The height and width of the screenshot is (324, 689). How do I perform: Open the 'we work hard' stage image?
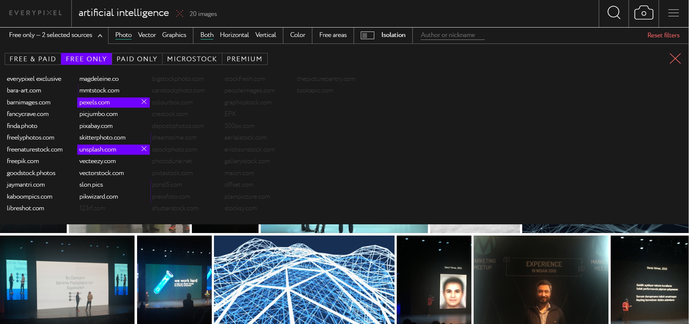pos(174,280)
